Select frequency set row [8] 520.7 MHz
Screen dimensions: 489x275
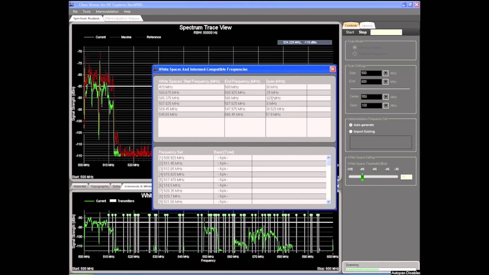point(242,196)
